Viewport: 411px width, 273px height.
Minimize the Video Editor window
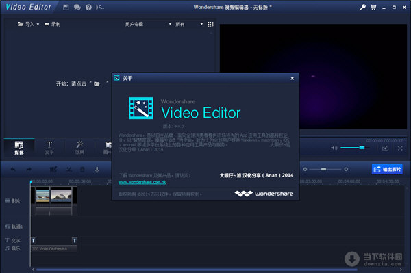pos(384,8)
